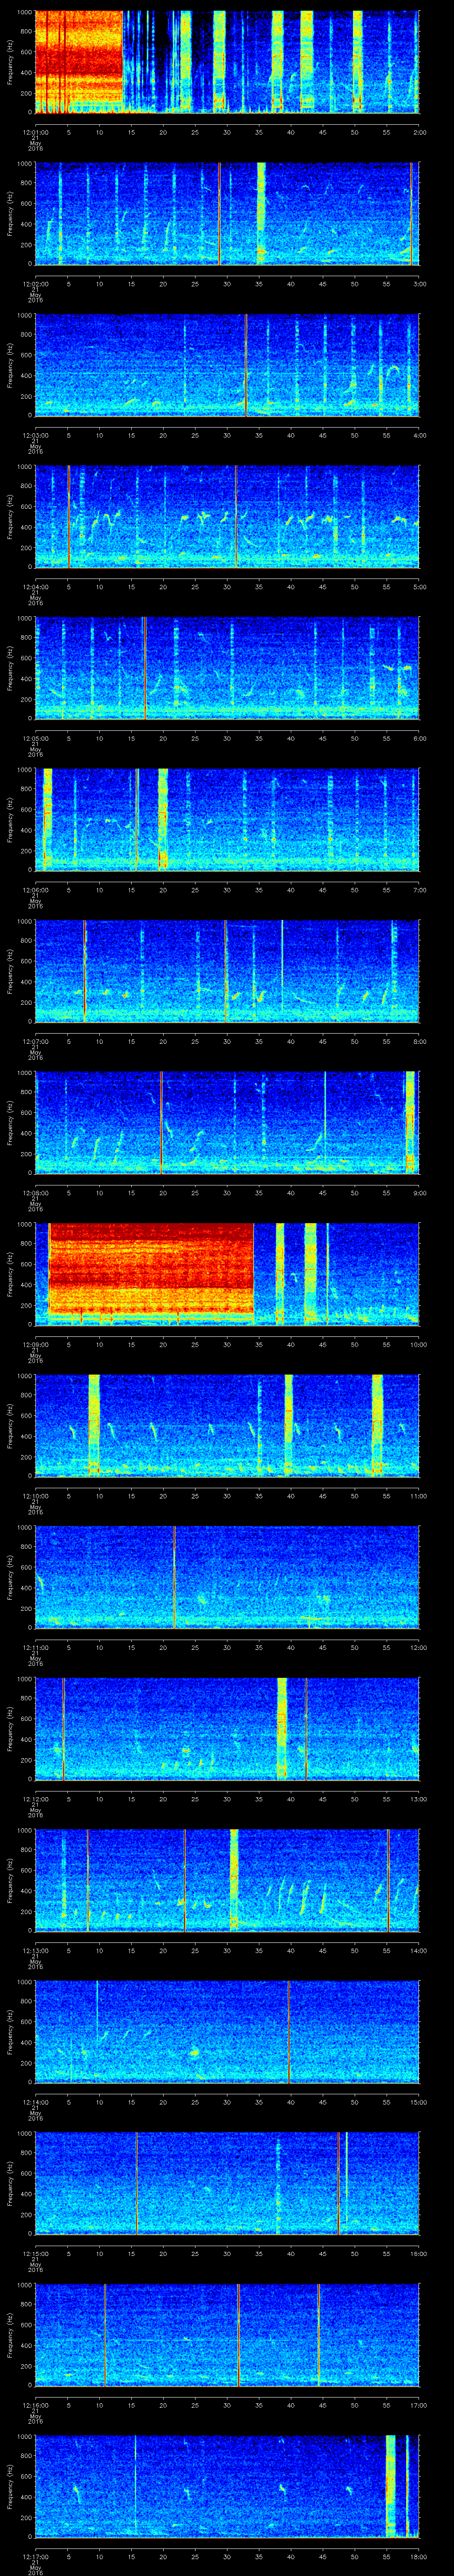Click the 12:01:00 start time label
The image size is (454, 2576).
[35, 132]
